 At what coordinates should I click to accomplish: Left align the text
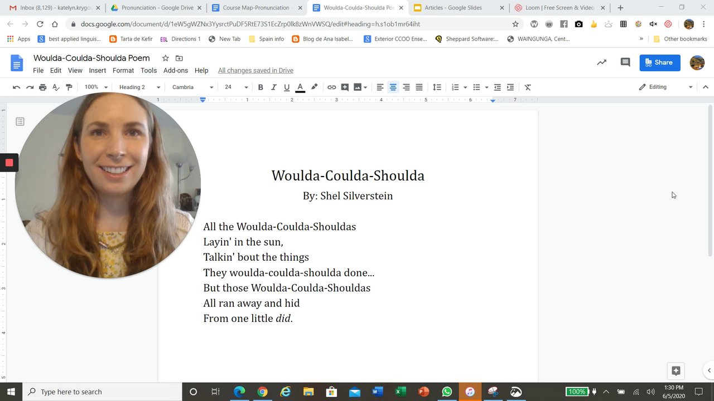[x=380, y=87]
